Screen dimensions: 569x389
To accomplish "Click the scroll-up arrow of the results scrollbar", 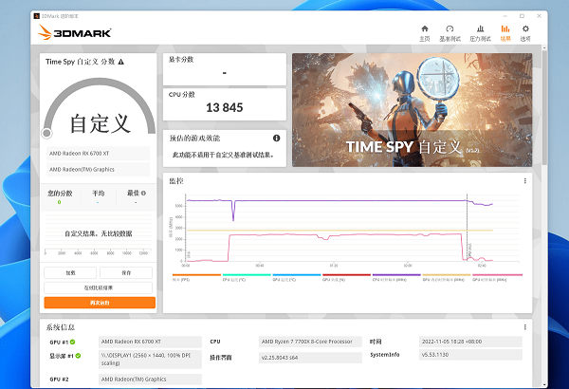I will click(544, 48).
